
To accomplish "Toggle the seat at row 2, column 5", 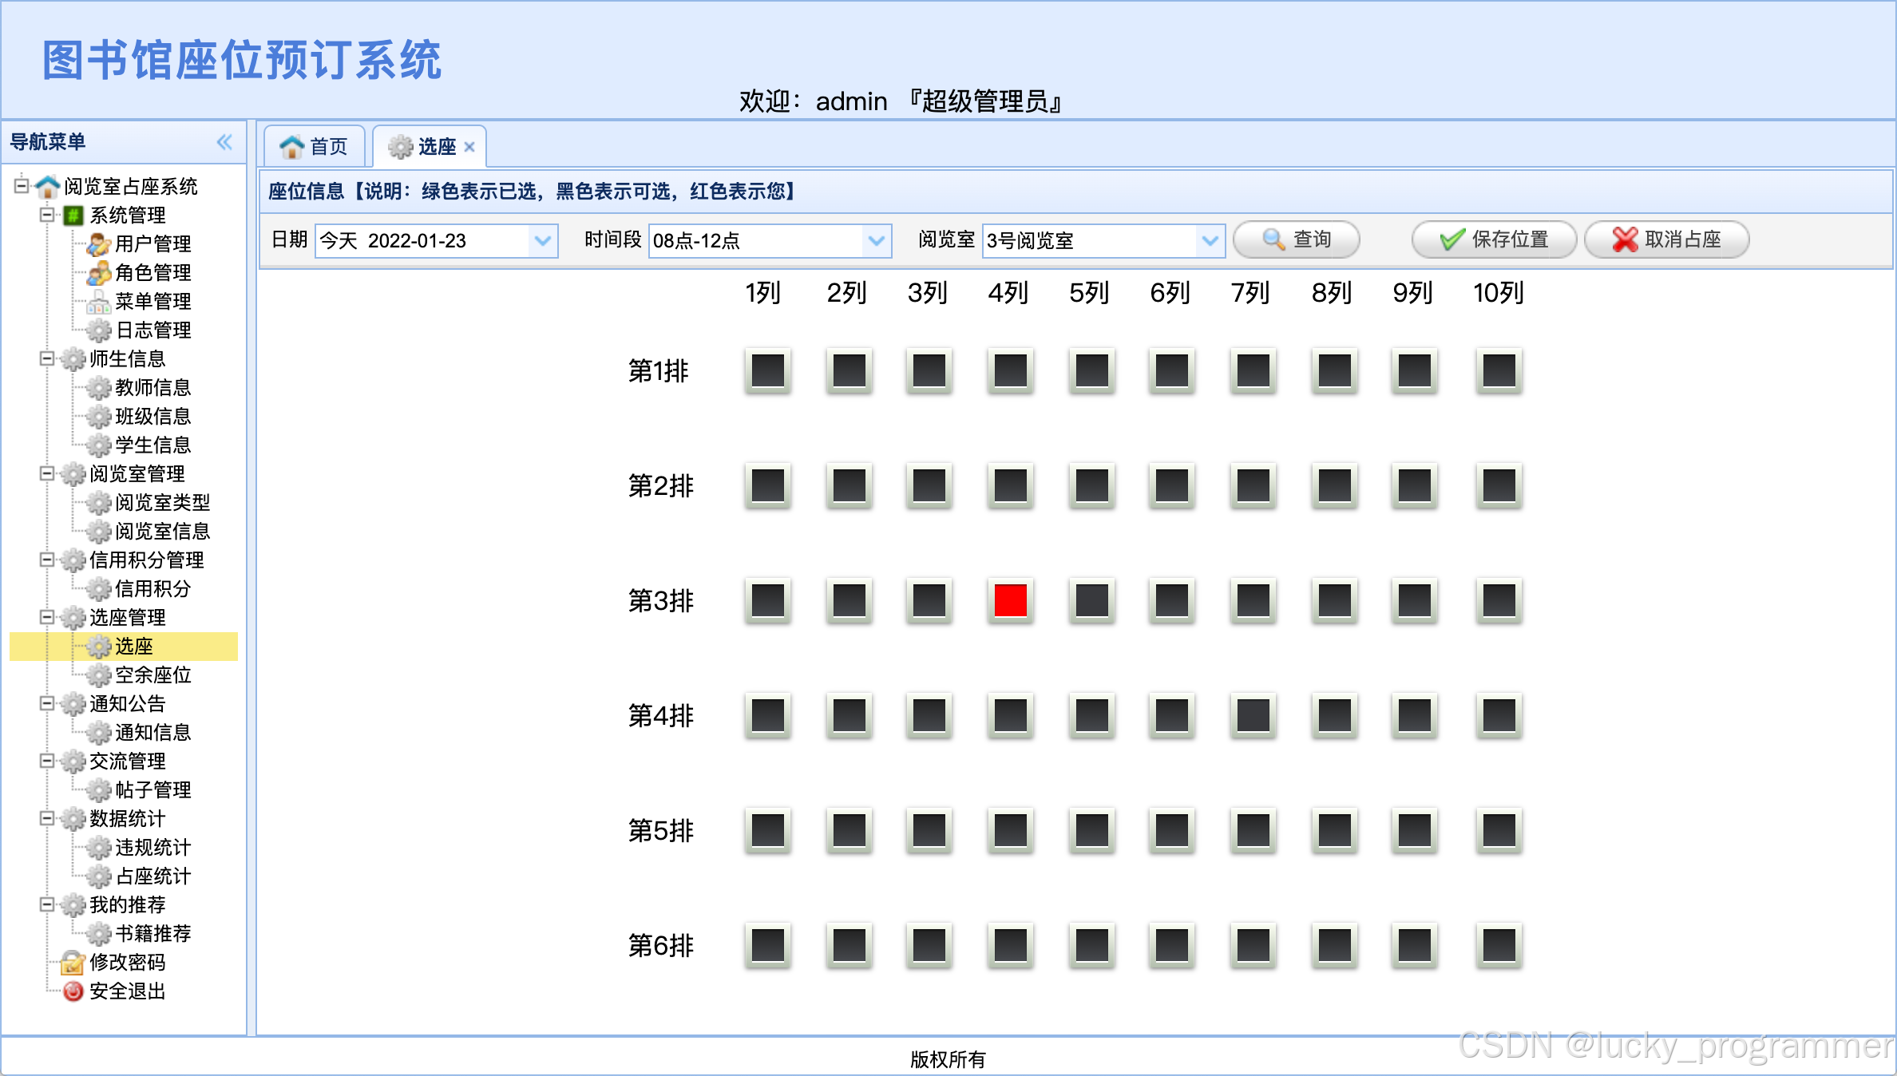I will tap(1091, 485).
